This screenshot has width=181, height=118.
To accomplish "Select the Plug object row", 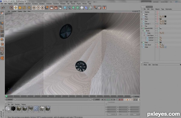I will pyautogui.click(x=146, y=17).
